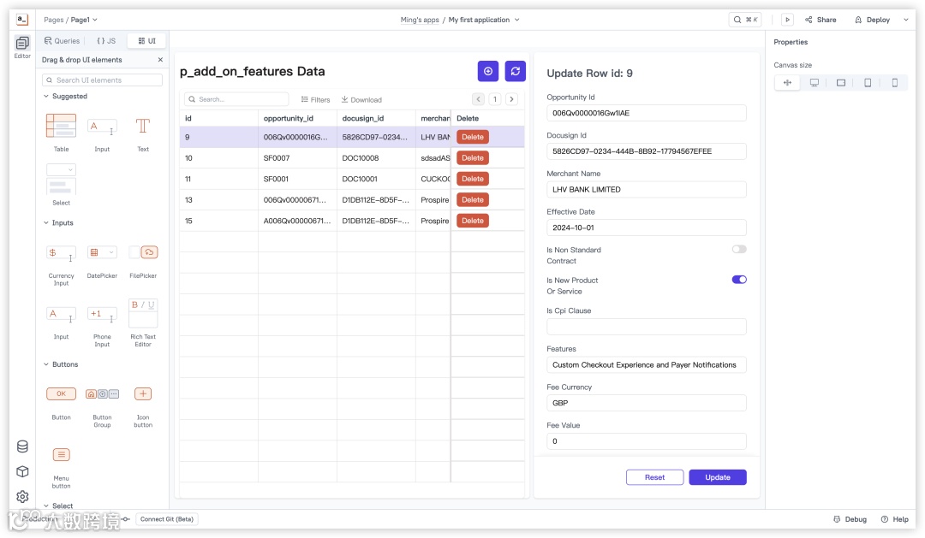Select the DatePicker widget icon
This screenshot has width=925, height=538.
(x=102, y=253)
